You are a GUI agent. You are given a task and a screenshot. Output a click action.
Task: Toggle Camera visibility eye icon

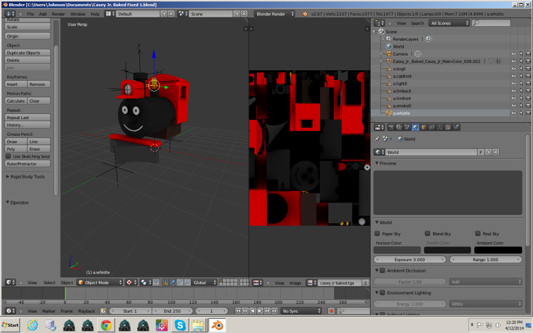[x=514, y=54]
